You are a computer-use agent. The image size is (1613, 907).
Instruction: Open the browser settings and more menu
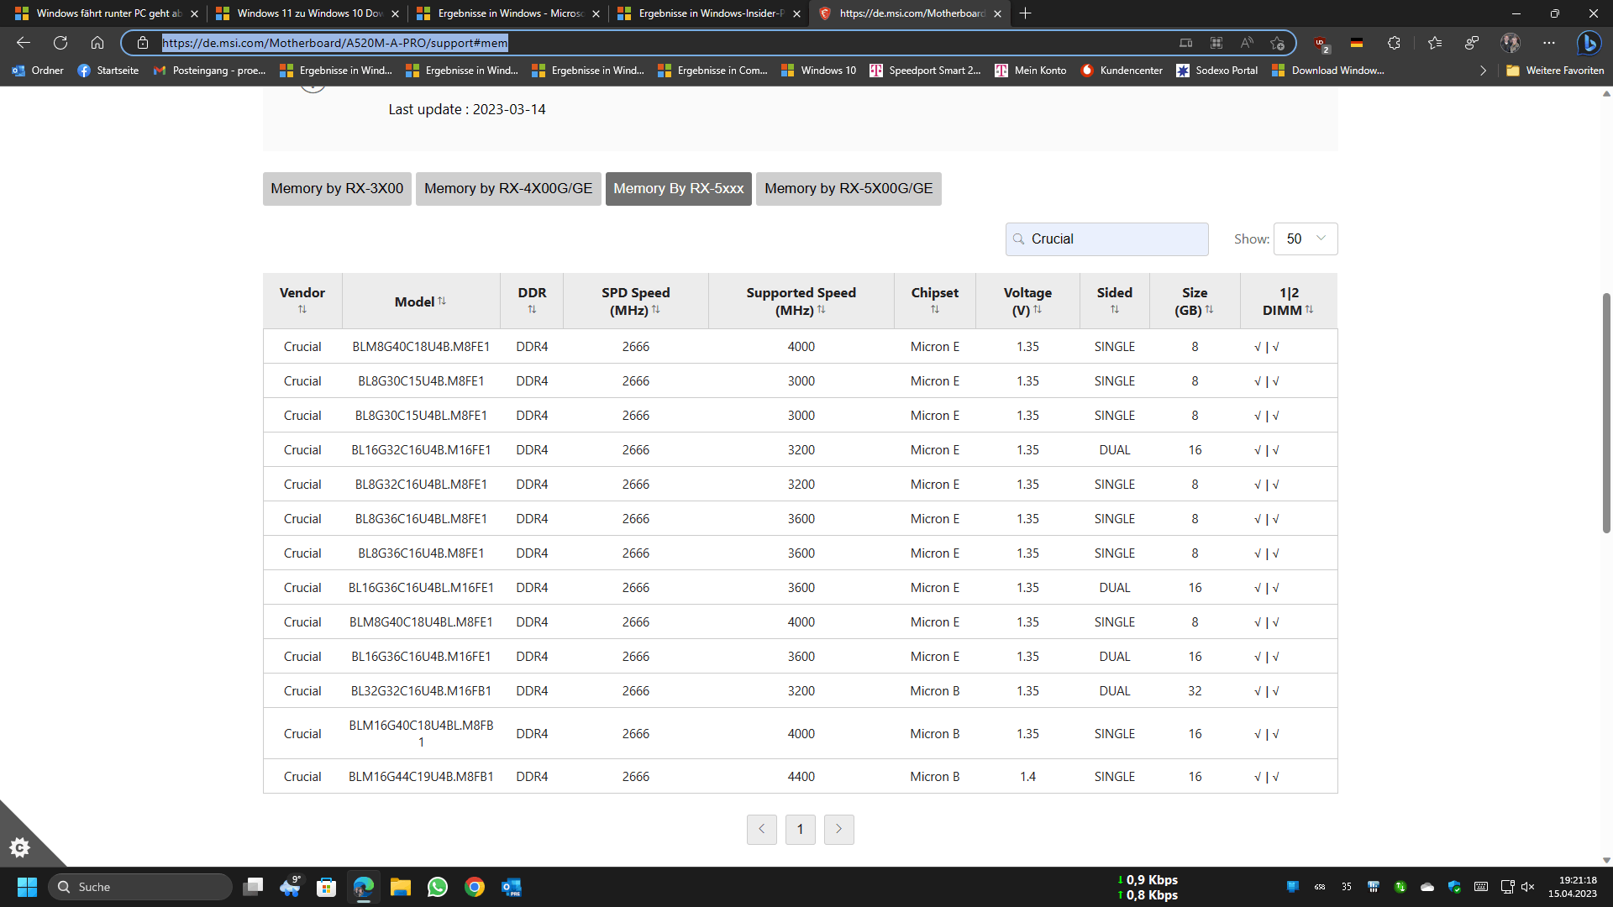click(1548, 43)
